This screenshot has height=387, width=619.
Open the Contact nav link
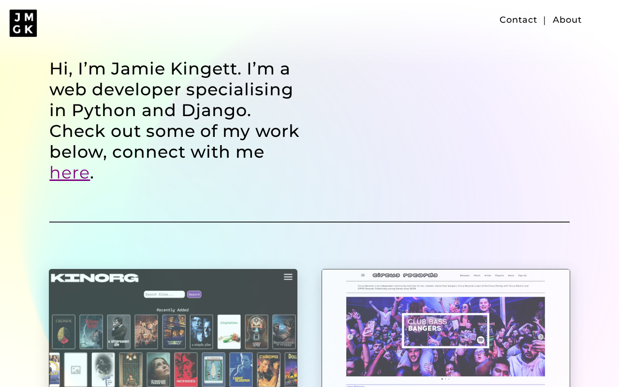click(x=518, y=20)
